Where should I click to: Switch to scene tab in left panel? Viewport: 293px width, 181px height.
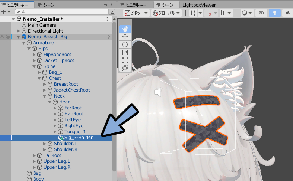point(46,5)
